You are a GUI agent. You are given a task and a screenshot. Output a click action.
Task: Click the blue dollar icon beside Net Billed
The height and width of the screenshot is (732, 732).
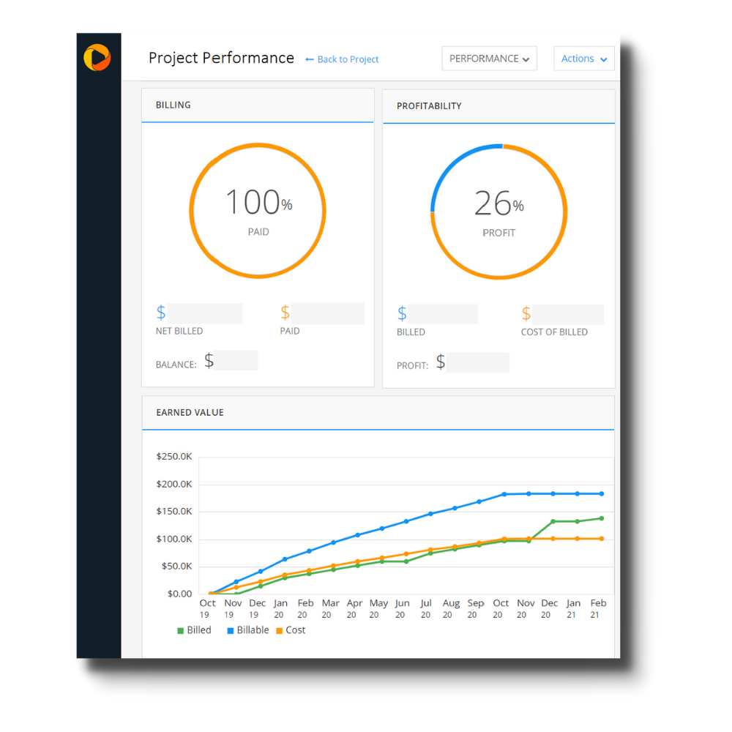161,313
